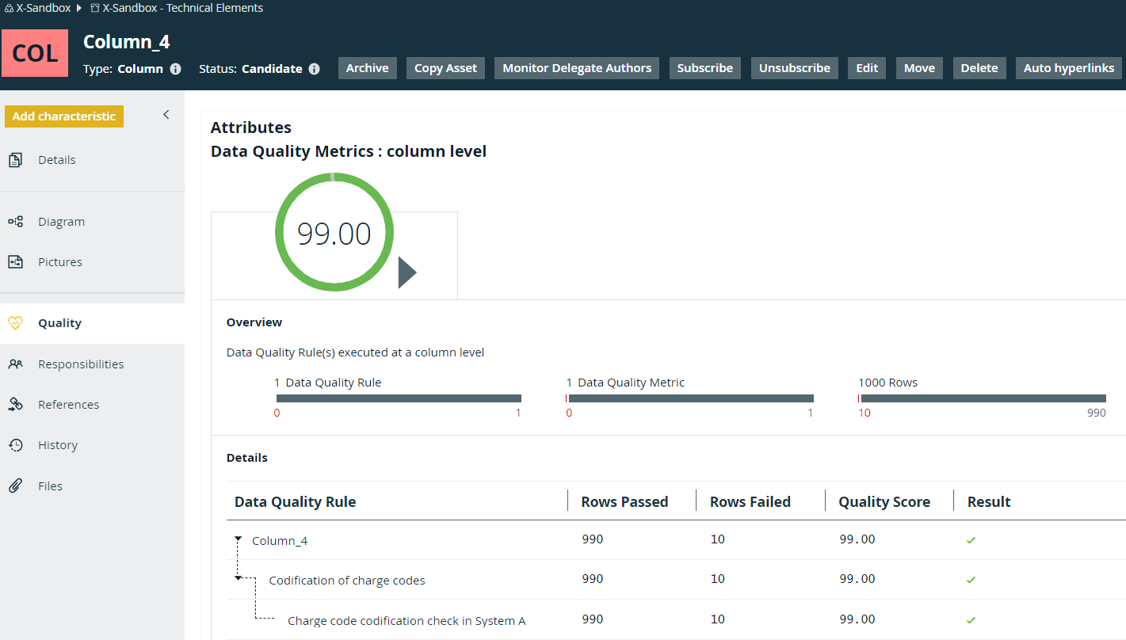Viewport: 1126px width, 640px height.
Task: Expand the score gauge with the play arrow
Action: tap(407, 272)
